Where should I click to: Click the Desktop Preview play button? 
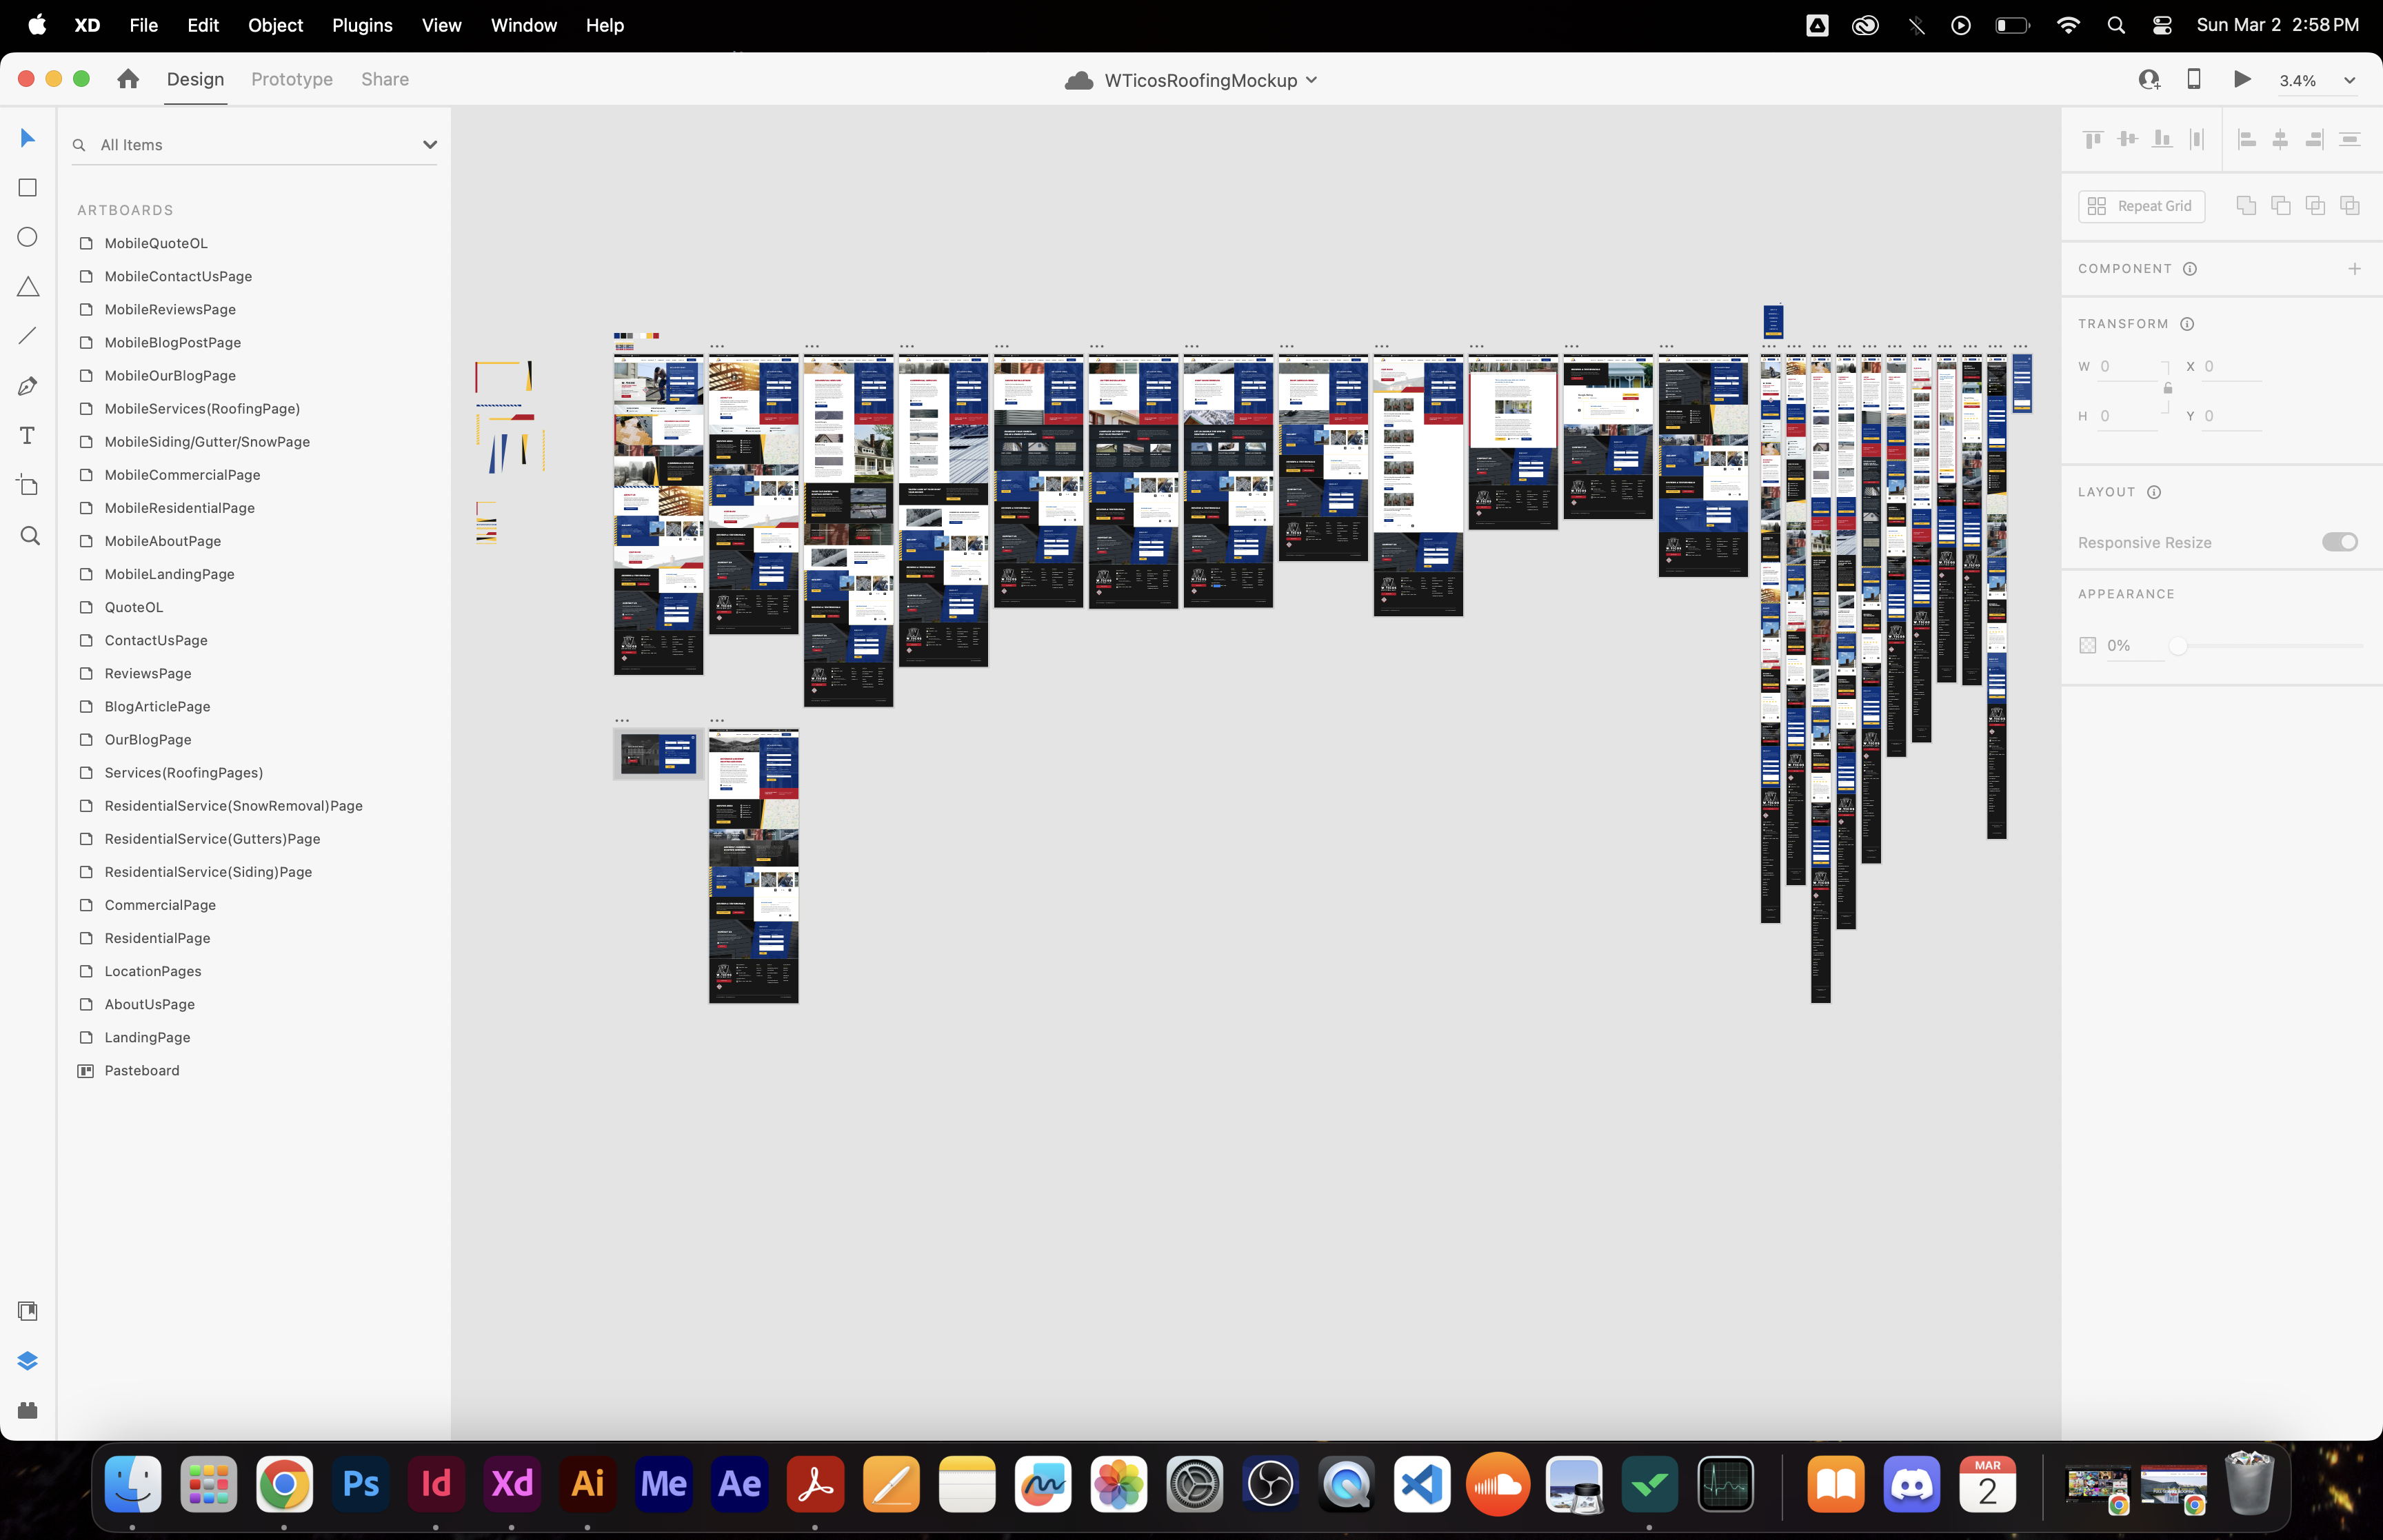coord(2242,80)
